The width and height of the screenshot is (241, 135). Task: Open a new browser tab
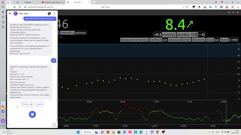(x=94, y=2)
